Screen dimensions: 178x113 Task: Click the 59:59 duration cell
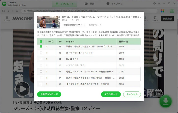pyautogui.click(x=122, y=78)
